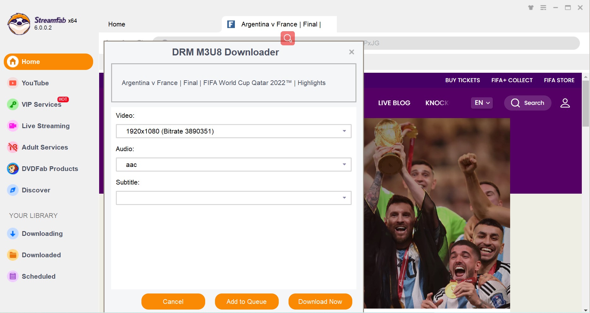The image size is (590, 313).
Task: Click the page vertical scrollbar thumb
Action: click(586, 104)
